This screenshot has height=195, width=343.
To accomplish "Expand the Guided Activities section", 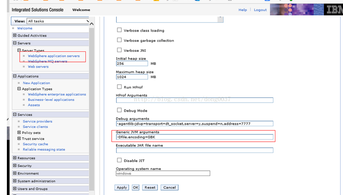I will click(x=15, y=35).
